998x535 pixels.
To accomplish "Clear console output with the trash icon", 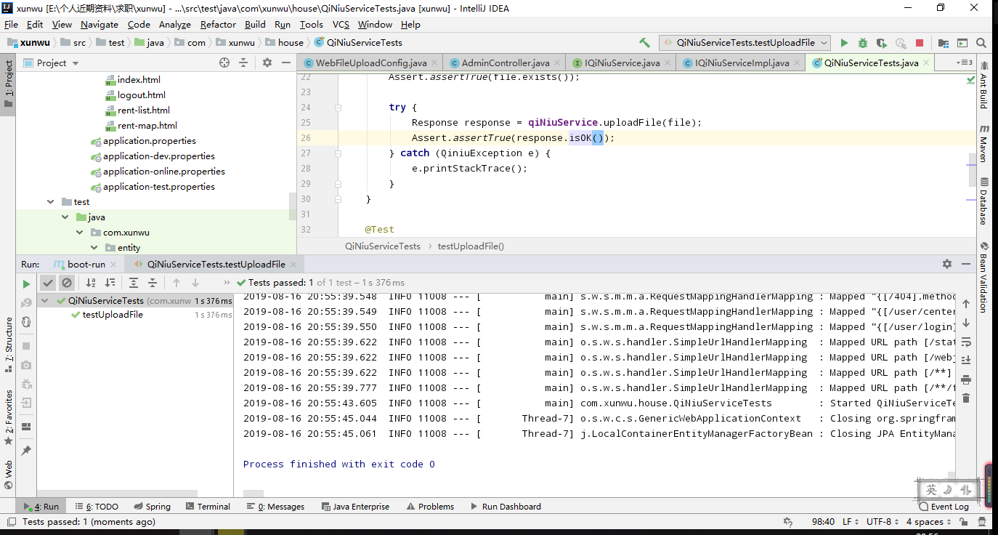I will point(966,398).
